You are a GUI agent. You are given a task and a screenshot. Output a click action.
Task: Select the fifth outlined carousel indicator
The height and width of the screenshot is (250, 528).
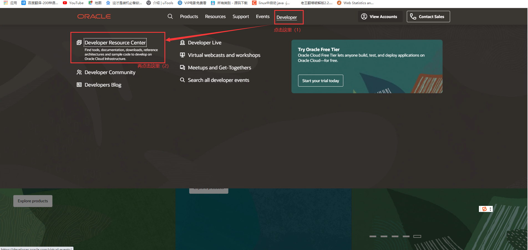pyautogui.click(x=417, y=236)
